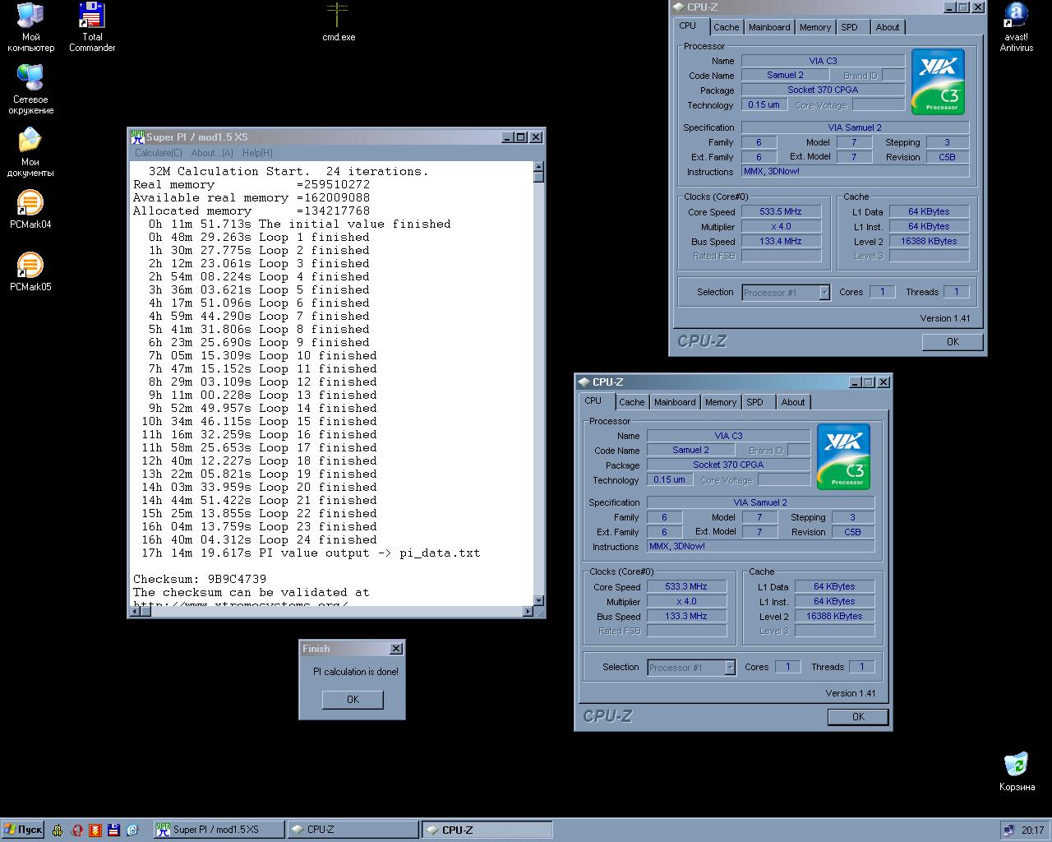Open the Мой компьютер desktop icon
This screenshot has width=1052, height=842.
tap(30, 28)
